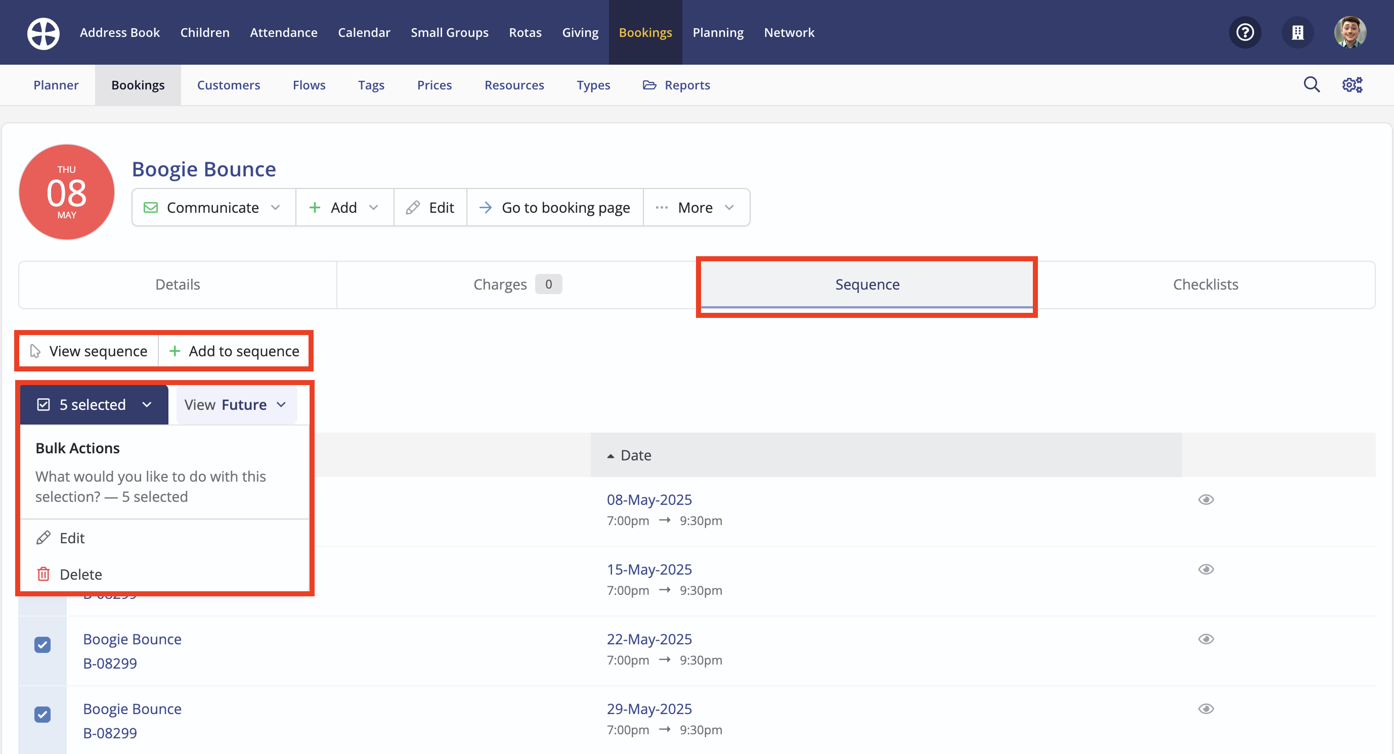This screenshot has width=1394, height=754.
Task: Click the building organisation icon
Action: (1297, 32)
